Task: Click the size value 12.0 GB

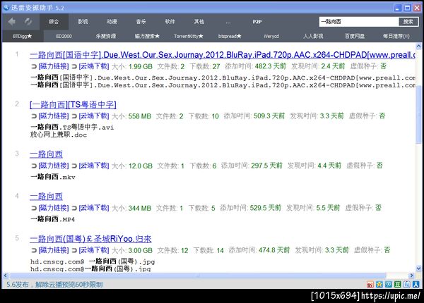Action: tap(141, 166)
